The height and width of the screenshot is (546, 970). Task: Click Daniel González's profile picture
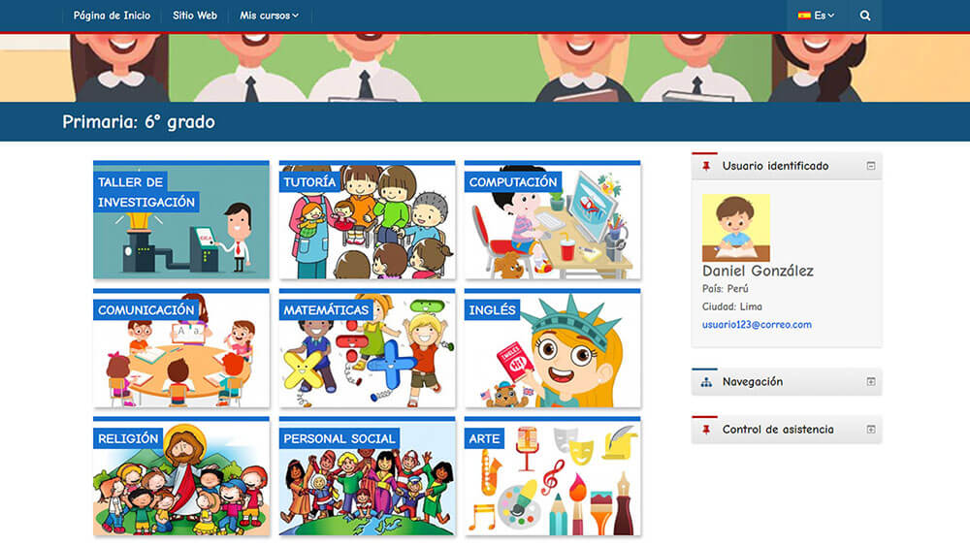(x=736, y=228)
